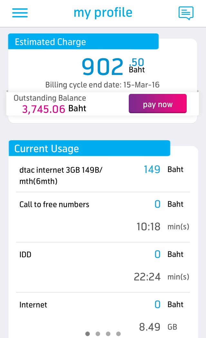The image size is (206, 338).
Task: Tap the my profile title
Action: 103,13
